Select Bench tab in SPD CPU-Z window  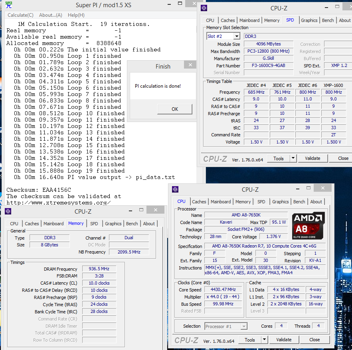click(328, 20)
